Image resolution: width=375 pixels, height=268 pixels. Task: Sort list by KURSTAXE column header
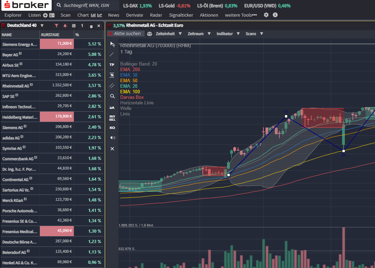coord(57,35)
